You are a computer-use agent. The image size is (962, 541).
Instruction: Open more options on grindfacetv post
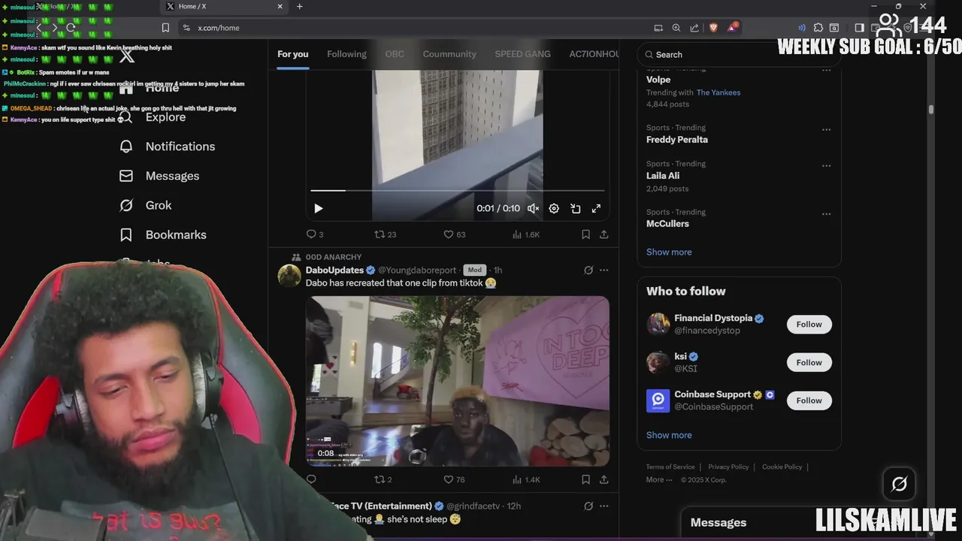[x=604, y=506]
